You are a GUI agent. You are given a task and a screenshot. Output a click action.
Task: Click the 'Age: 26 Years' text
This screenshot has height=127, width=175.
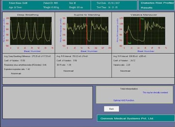[x=15, y=7]
